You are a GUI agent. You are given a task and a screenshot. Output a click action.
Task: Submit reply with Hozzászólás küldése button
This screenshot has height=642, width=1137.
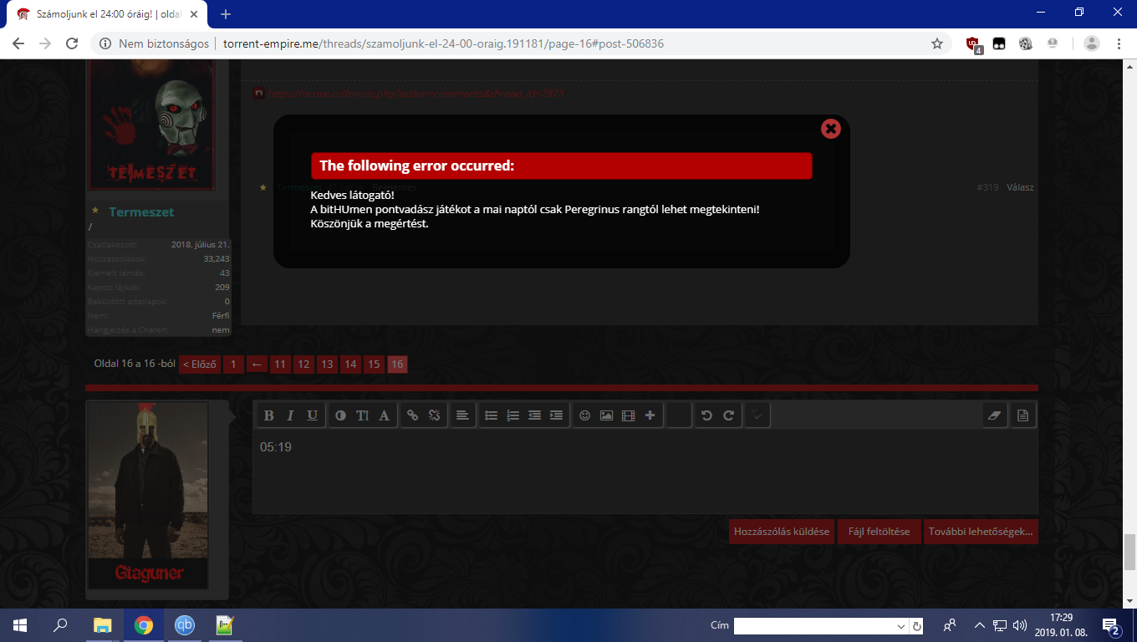(781, 532)
